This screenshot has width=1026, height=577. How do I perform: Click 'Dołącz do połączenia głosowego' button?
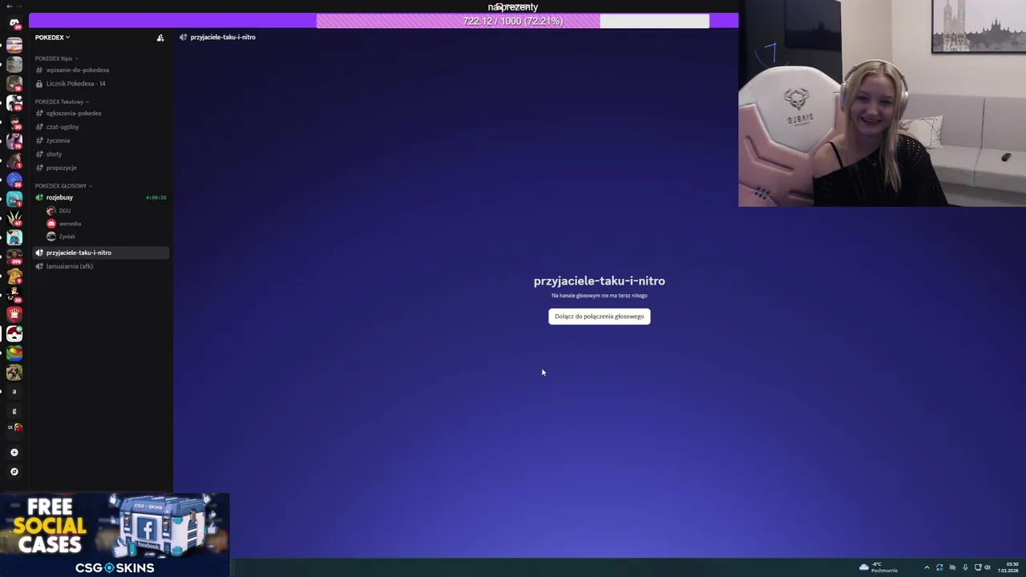[x=600, y=316]
